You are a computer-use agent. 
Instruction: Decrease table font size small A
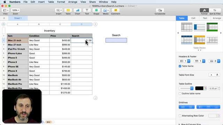212,75
